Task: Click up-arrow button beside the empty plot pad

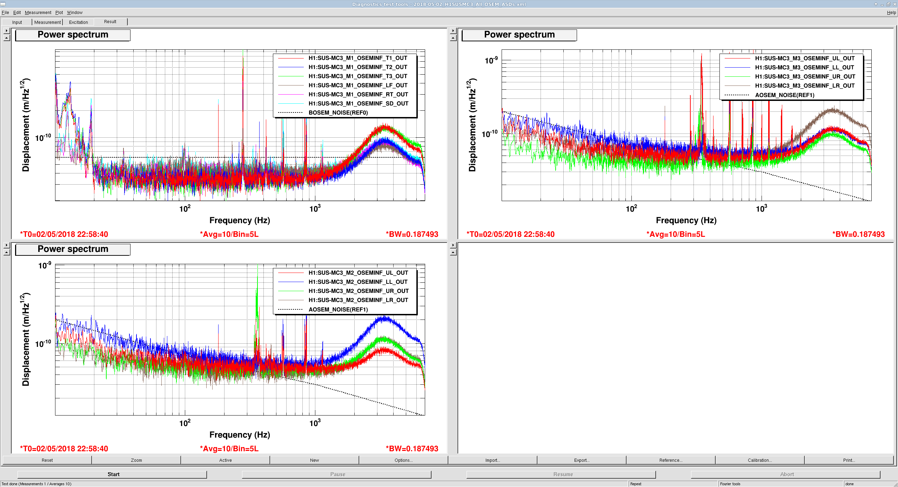Action: pos(453,252)
